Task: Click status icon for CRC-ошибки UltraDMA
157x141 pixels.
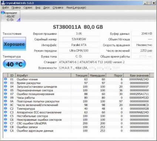Action: coord(6,123)
